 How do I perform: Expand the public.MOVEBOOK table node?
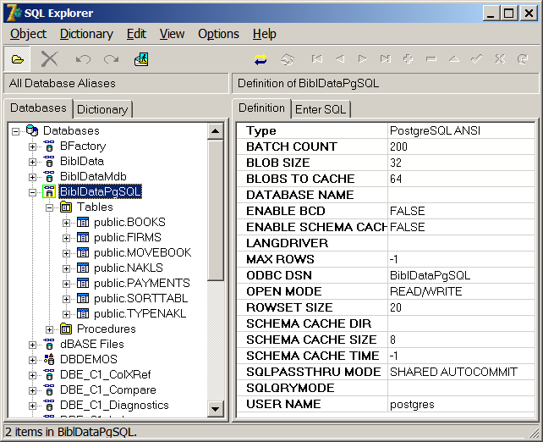coord(66,253)
